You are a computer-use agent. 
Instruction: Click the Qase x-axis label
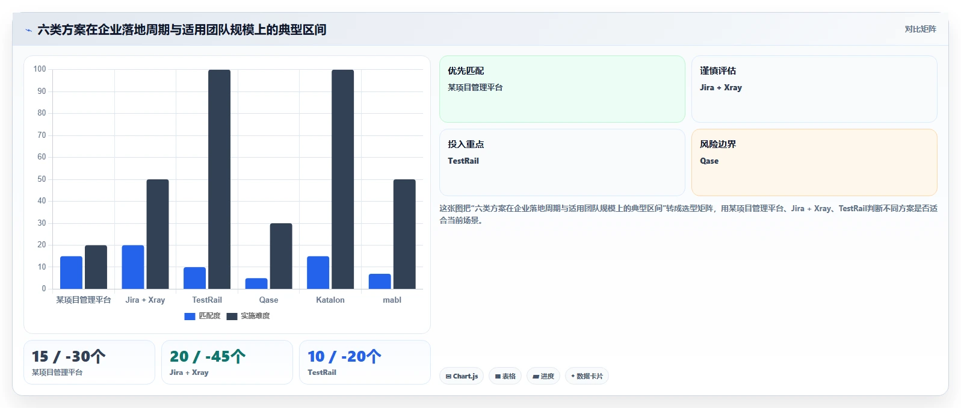pos(268,300)
